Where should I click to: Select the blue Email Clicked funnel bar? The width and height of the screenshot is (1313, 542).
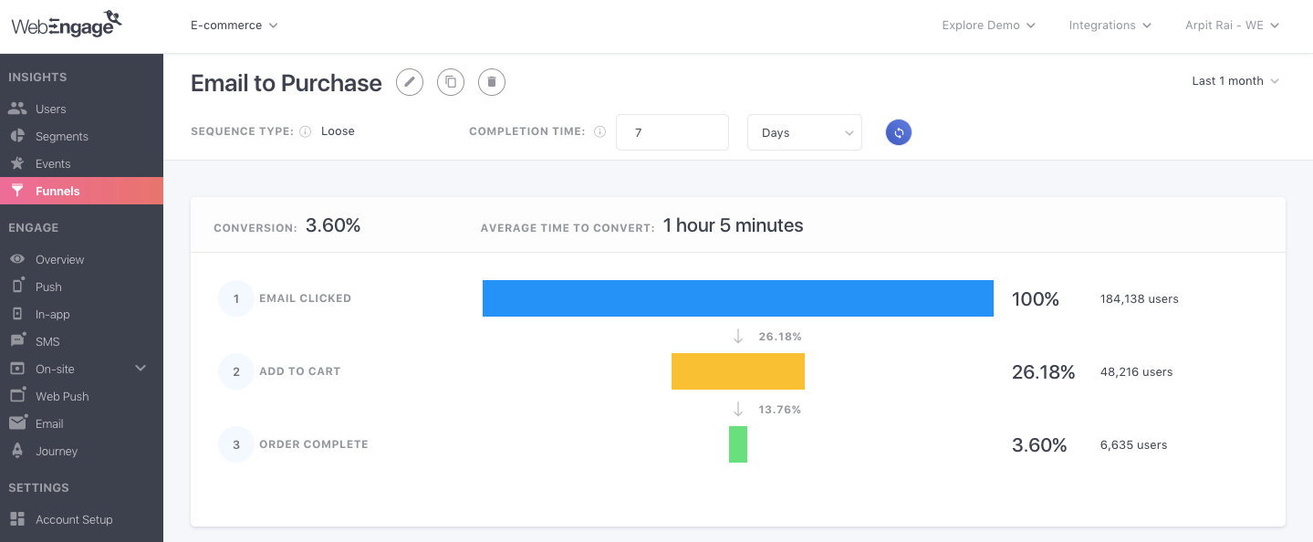click(x=738, y=298)
